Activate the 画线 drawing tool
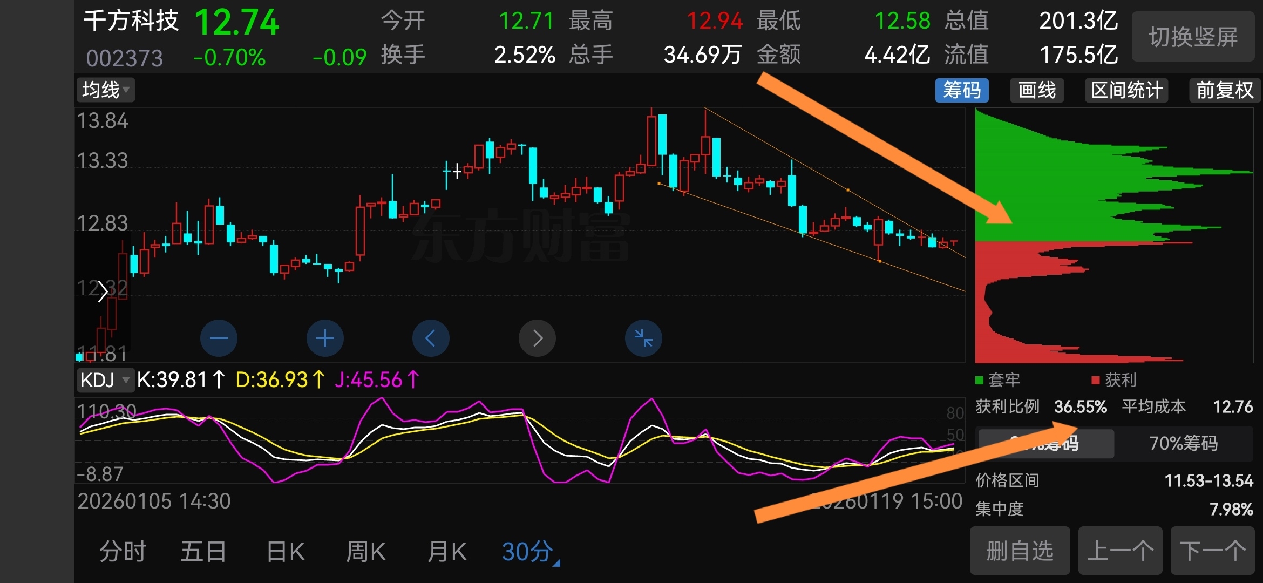The height and width of the screenshot is (583, 1263). tap(1037, 90)
